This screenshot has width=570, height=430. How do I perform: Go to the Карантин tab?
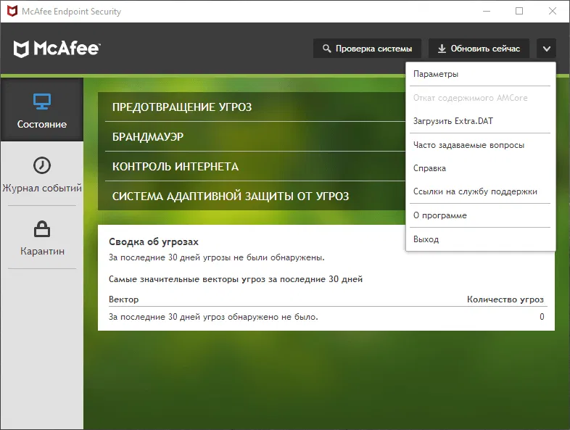coord(42,237)
